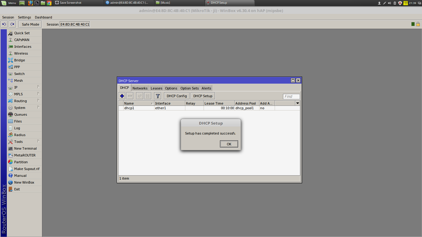Enable entry with checkmark icon
This screenshot has height=237, width=422.
140,96
